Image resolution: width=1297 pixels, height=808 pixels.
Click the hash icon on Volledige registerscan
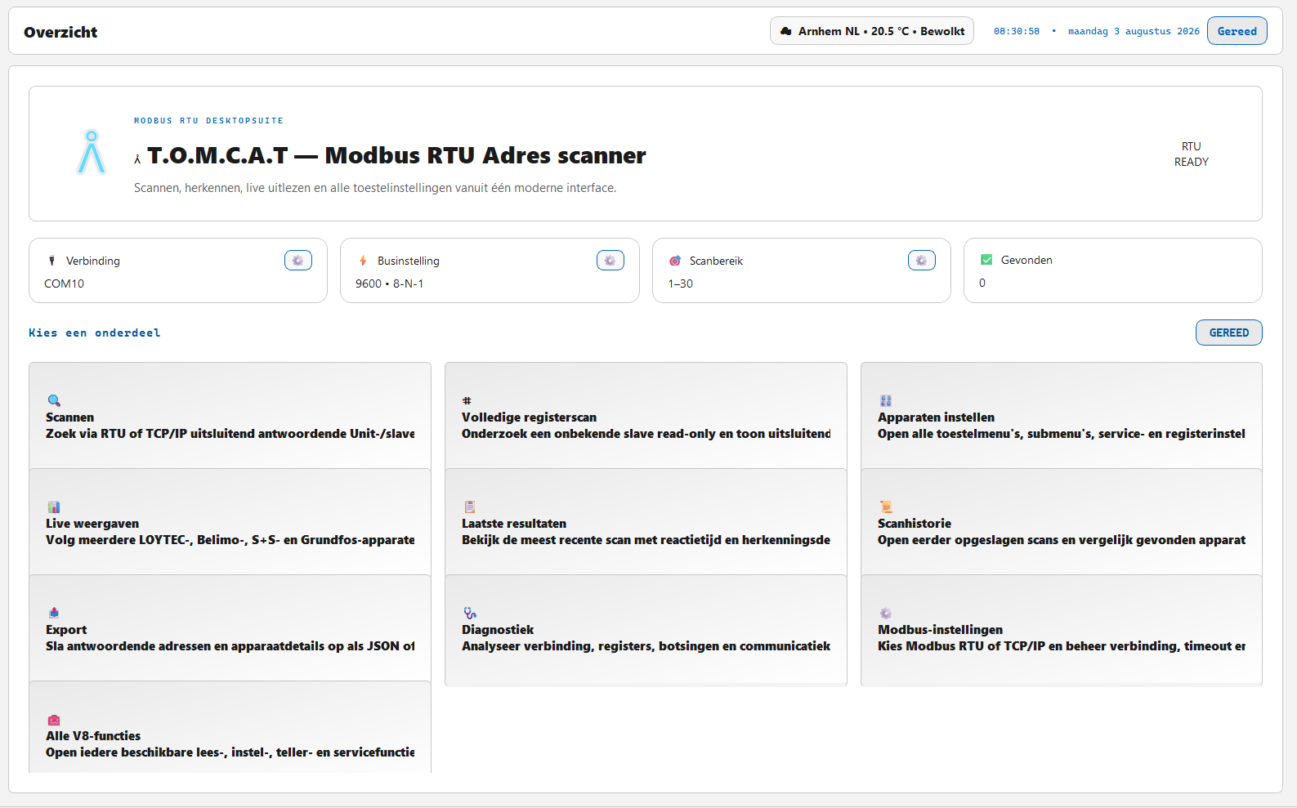(467, 400)
